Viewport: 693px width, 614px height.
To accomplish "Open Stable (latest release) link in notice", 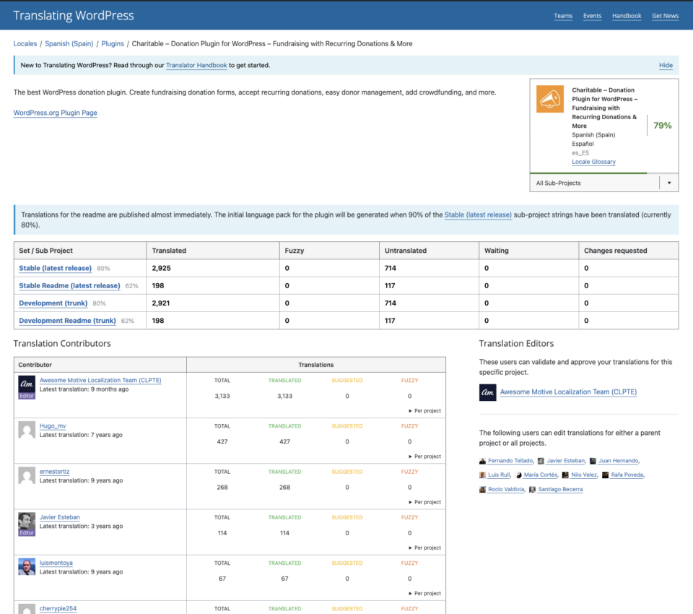I will [x=478, y=215].
